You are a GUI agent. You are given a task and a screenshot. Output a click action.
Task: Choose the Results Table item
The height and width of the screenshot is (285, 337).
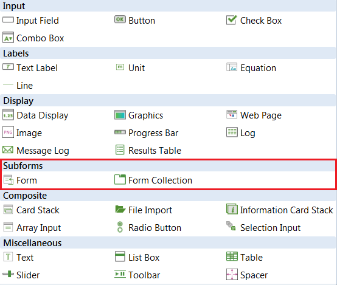tap(148, 150)
